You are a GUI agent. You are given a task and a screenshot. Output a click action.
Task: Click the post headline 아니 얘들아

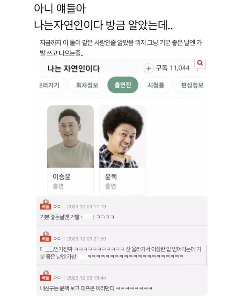tap(60, 9)
